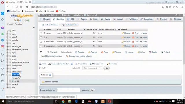Open More dropdown for department column
Image resolution: width=185 pixels, height=104 pixels.
(144, 46)
